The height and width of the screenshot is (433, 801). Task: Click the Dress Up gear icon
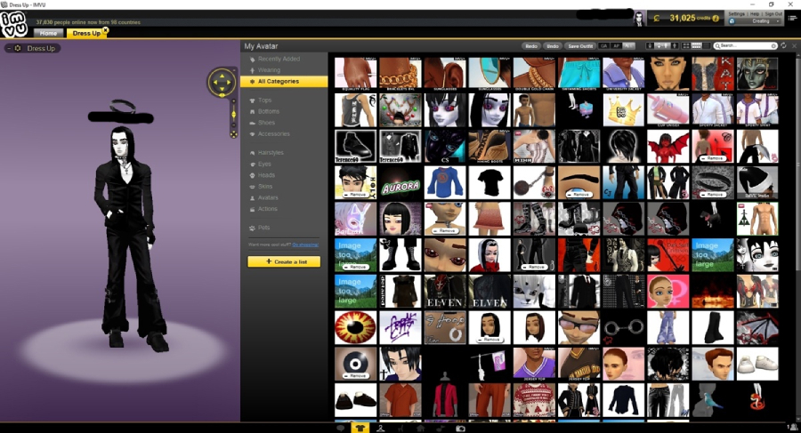click(18, 48)
